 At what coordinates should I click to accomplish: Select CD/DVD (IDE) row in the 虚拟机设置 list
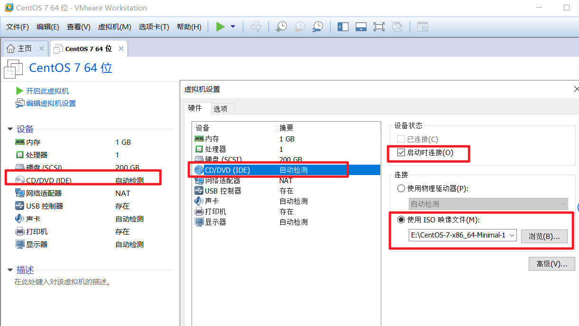tap(286, 170)
